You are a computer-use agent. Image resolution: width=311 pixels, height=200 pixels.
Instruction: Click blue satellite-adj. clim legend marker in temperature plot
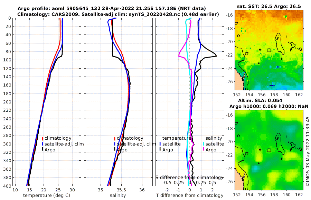[43, 144]
